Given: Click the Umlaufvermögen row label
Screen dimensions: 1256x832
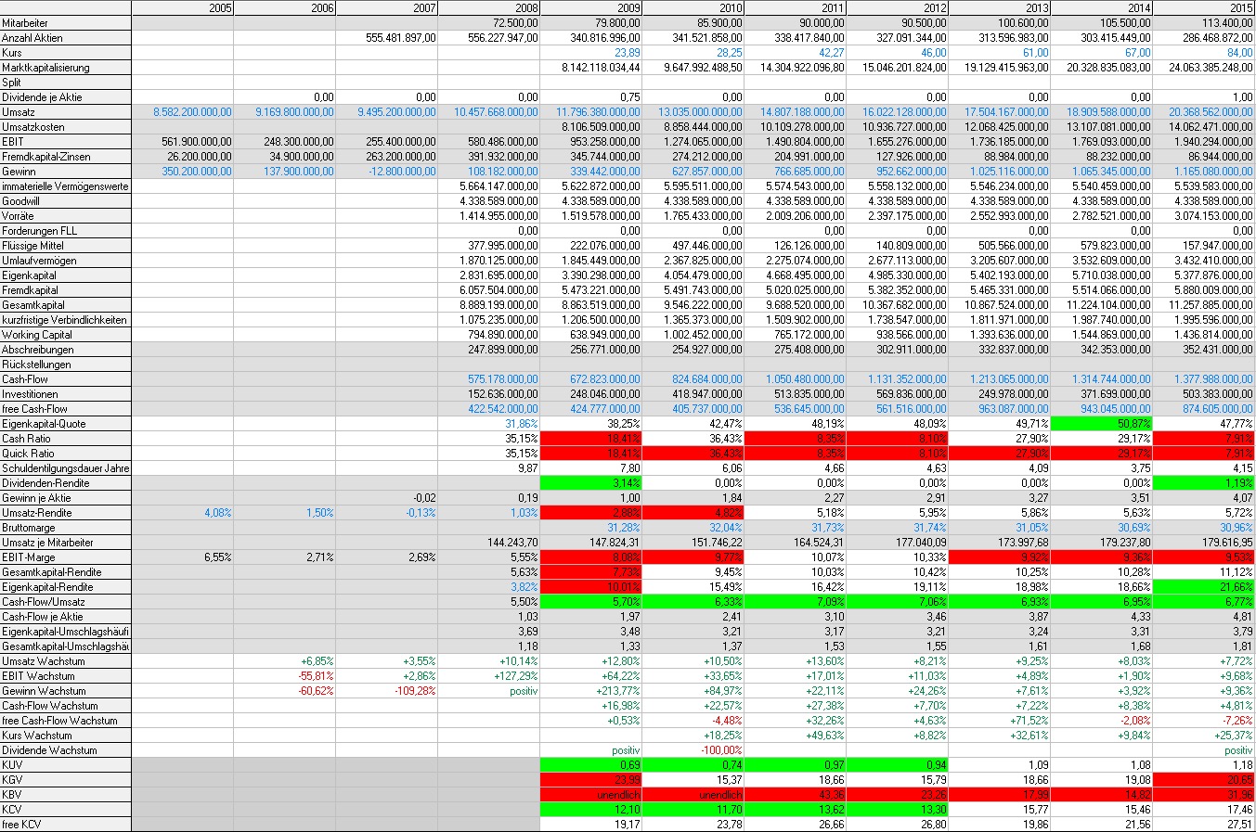Looking at the screenshot, I should pyautogui.click(x=66, y=260).
